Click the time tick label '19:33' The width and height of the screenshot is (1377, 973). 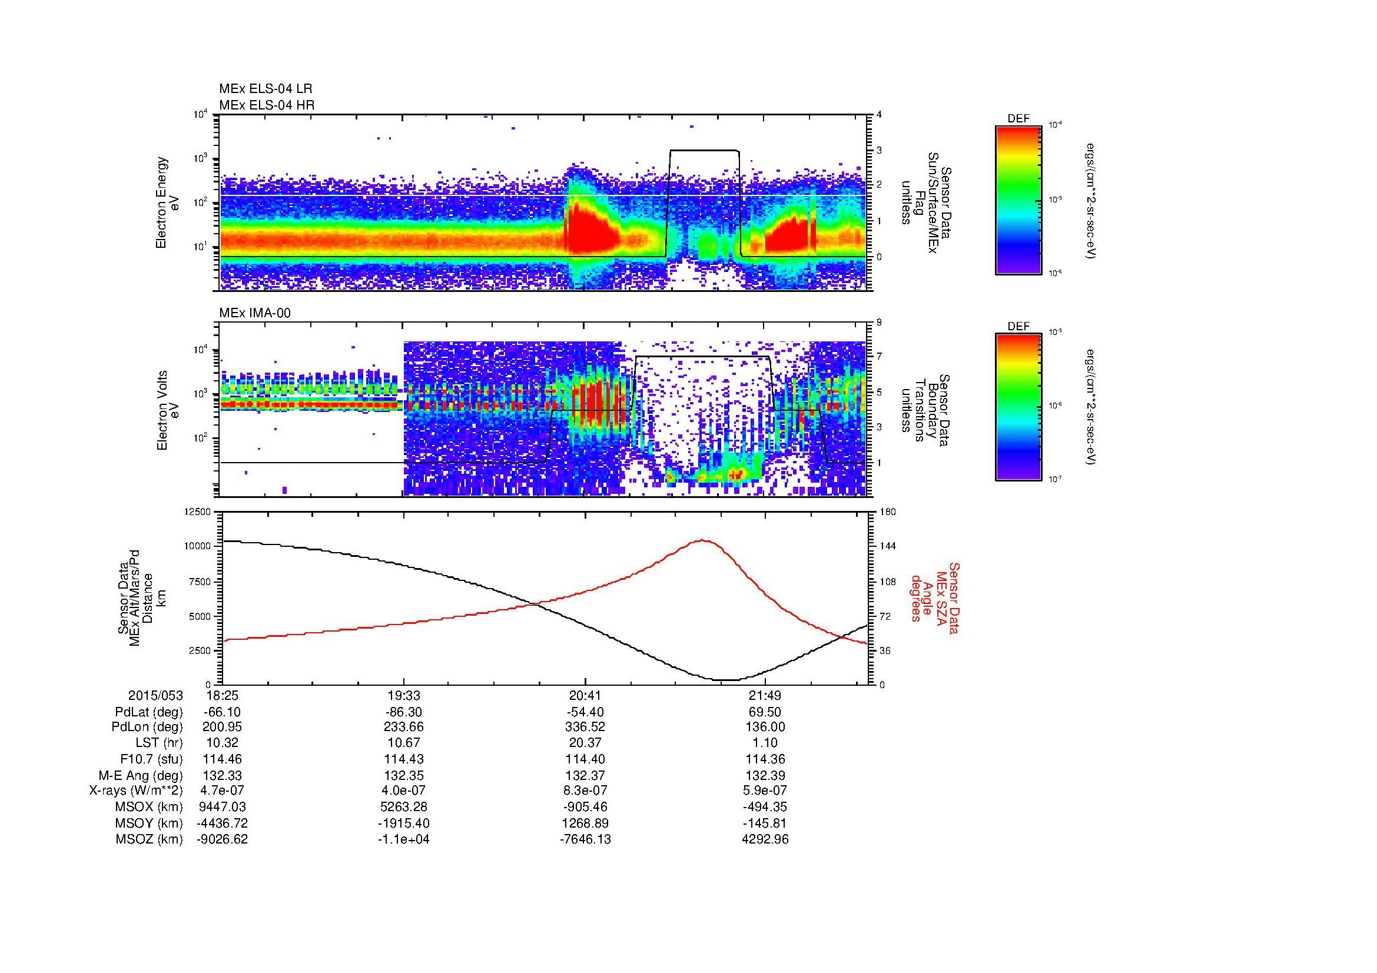404,695
